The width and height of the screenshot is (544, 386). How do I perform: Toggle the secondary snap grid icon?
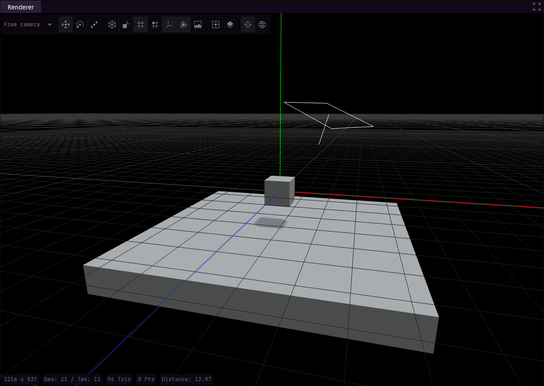pos(155,25)
